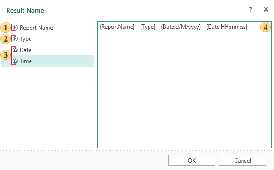The image size is (274, 170).
Task: Select the Date item label
Action: point(26,50)
